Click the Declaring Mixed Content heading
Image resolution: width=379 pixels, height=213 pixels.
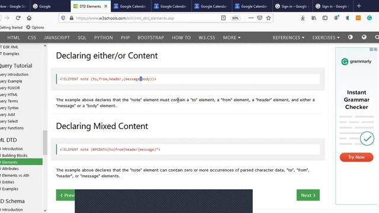click(x=102, y=126)
